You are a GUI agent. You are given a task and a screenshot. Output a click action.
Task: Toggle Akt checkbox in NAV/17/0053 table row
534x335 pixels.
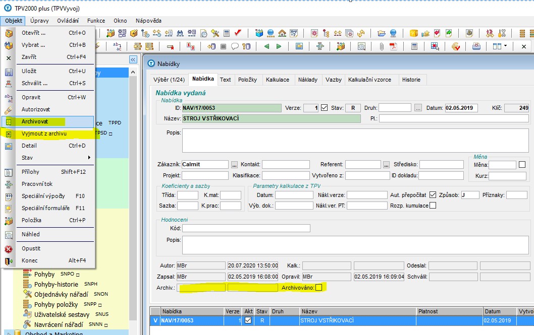248,320
